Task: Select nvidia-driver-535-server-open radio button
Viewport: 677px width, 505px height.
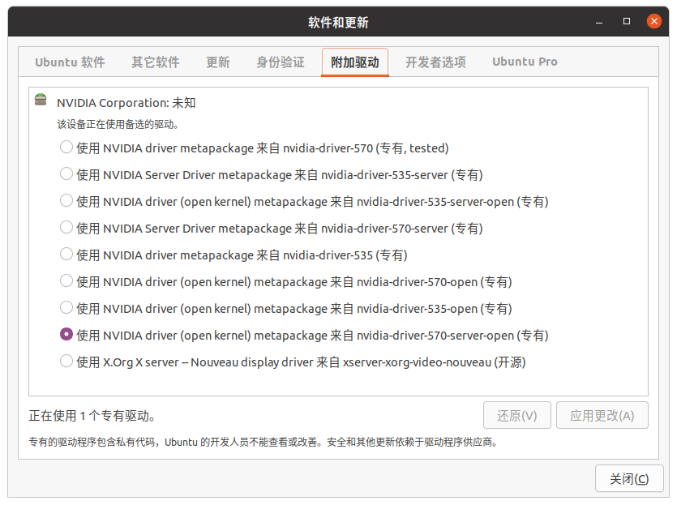Action: tap(66, 201)
